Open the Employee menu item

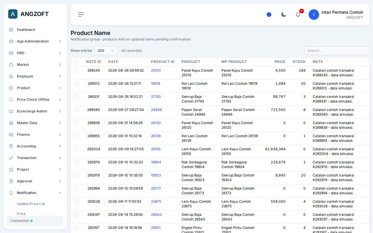pyautogui.click(x=35, y=76)
